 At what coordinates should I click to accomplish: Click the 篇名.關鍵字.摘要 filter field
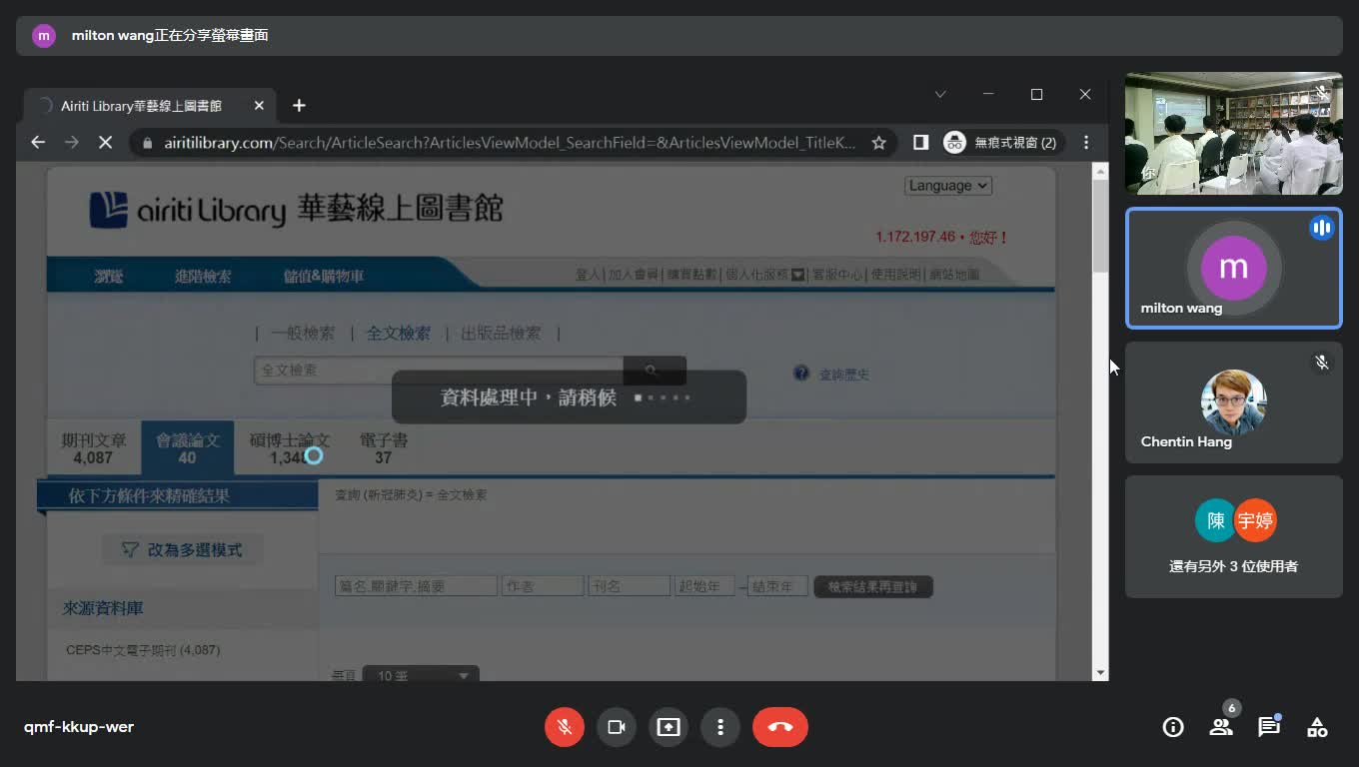[x=416, y=586]
